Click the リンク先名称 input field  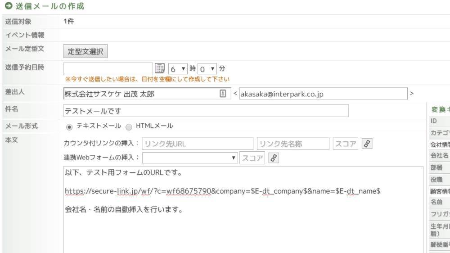click(x=293, y=144)
